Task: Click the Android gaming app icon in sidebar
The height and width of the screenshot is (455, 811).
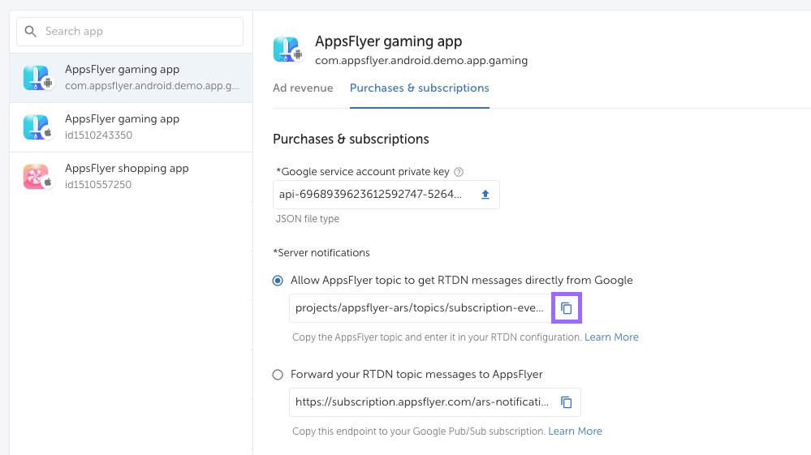Action: 37,78
